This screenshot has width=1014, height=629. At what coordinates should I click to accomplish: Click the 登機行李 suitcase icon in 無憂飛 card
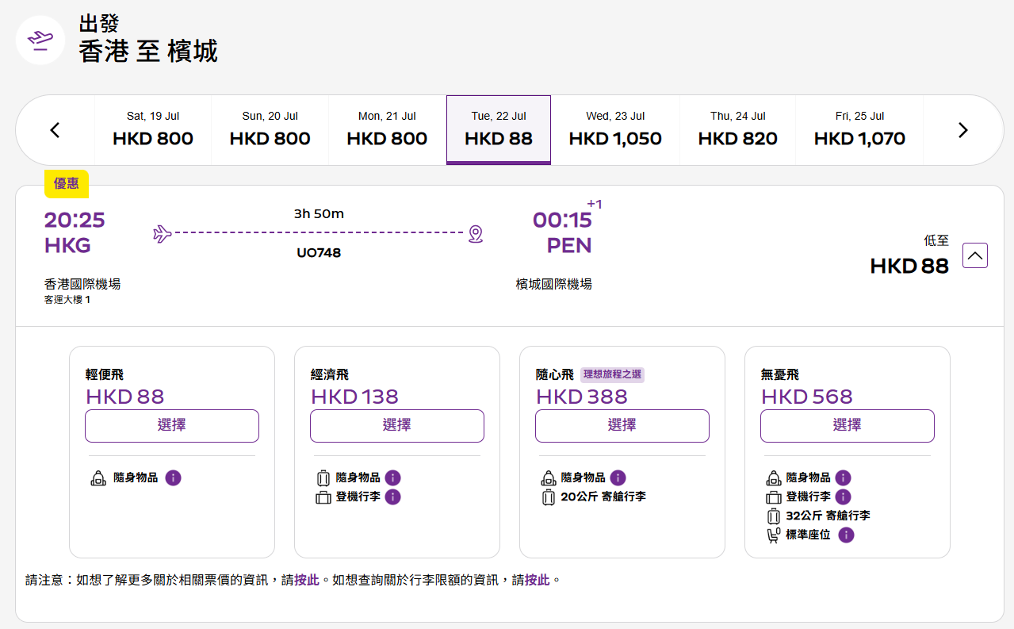773,497
